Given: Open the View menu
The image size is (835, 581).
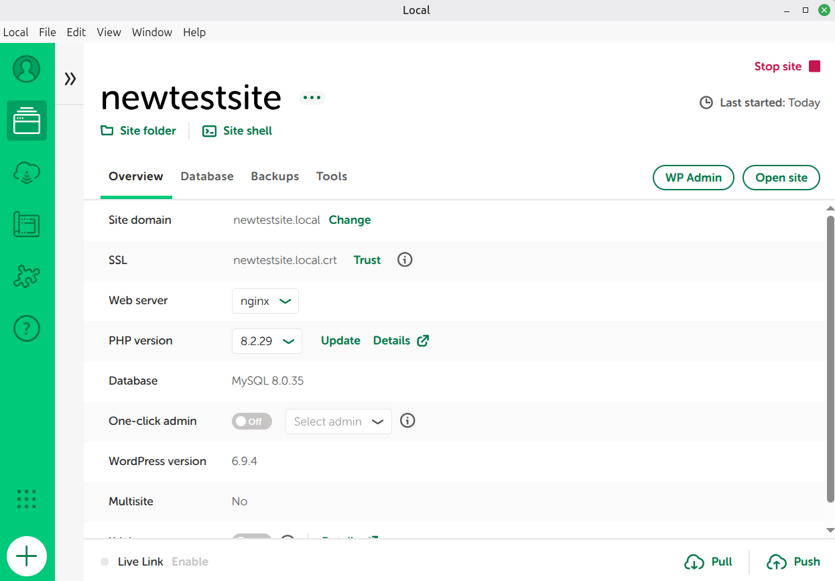Looking at the screenshot, I should pos(109,32).
